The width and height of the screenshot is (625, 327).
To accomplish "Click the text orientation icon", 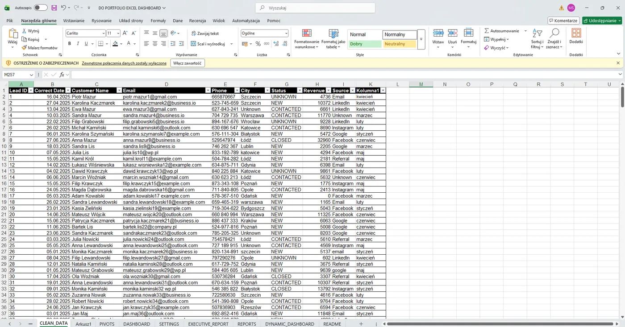I will (173, 33).
